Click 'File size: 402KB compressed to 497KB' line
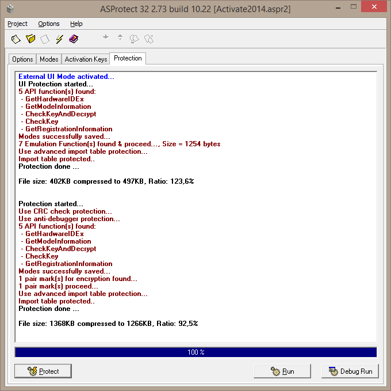The width and height of the screenshot is (391, 391). pyautogui.click(x=106, y=181)
